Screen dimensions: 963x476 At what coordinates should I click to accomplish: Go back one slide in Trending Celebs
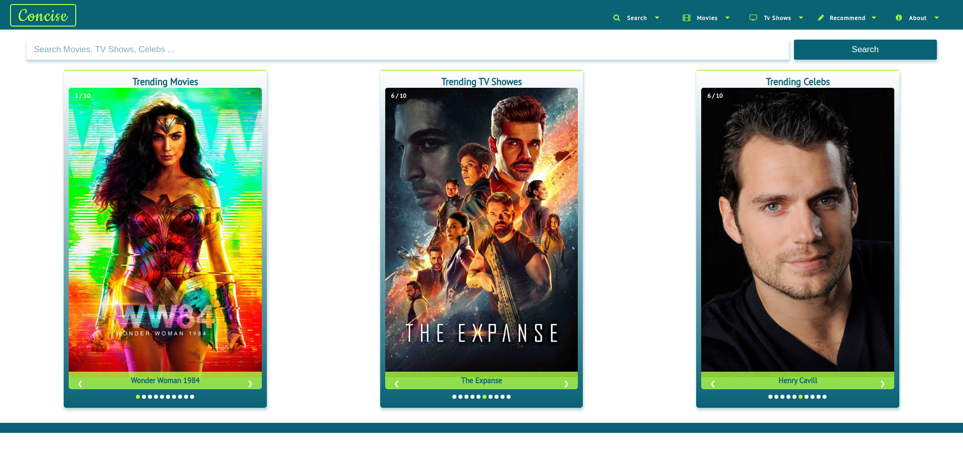click(x=713, y=384)
